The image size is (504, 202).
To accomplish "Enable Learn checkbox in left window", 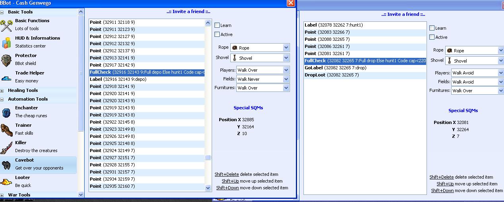I will coord(217,25).
